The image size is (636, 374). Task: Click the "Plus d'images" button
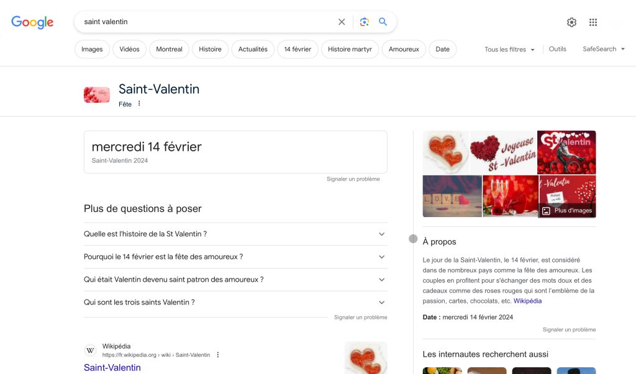(567, 210)
